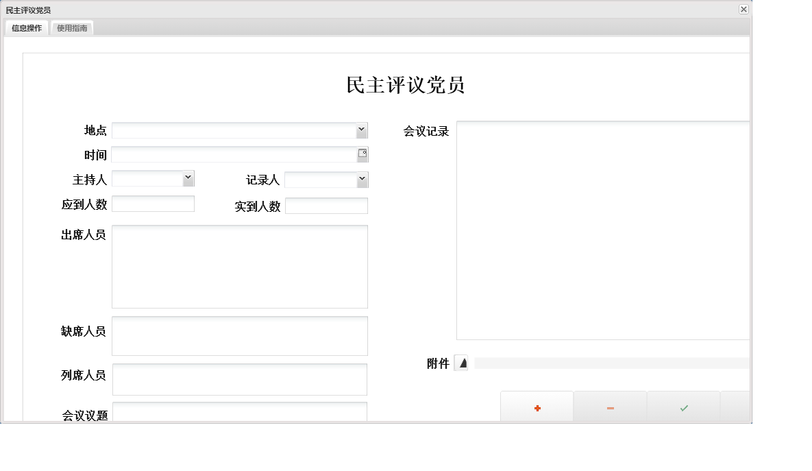Click the green checkmark save icon
Image resolution: width=812 pixels, height=471 pixels.
coord(683,408)
